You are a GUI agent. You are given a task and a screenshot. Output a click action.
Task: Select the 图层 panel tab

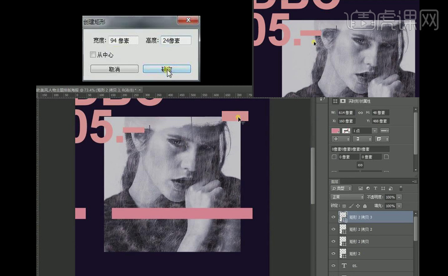pos(334,182)
